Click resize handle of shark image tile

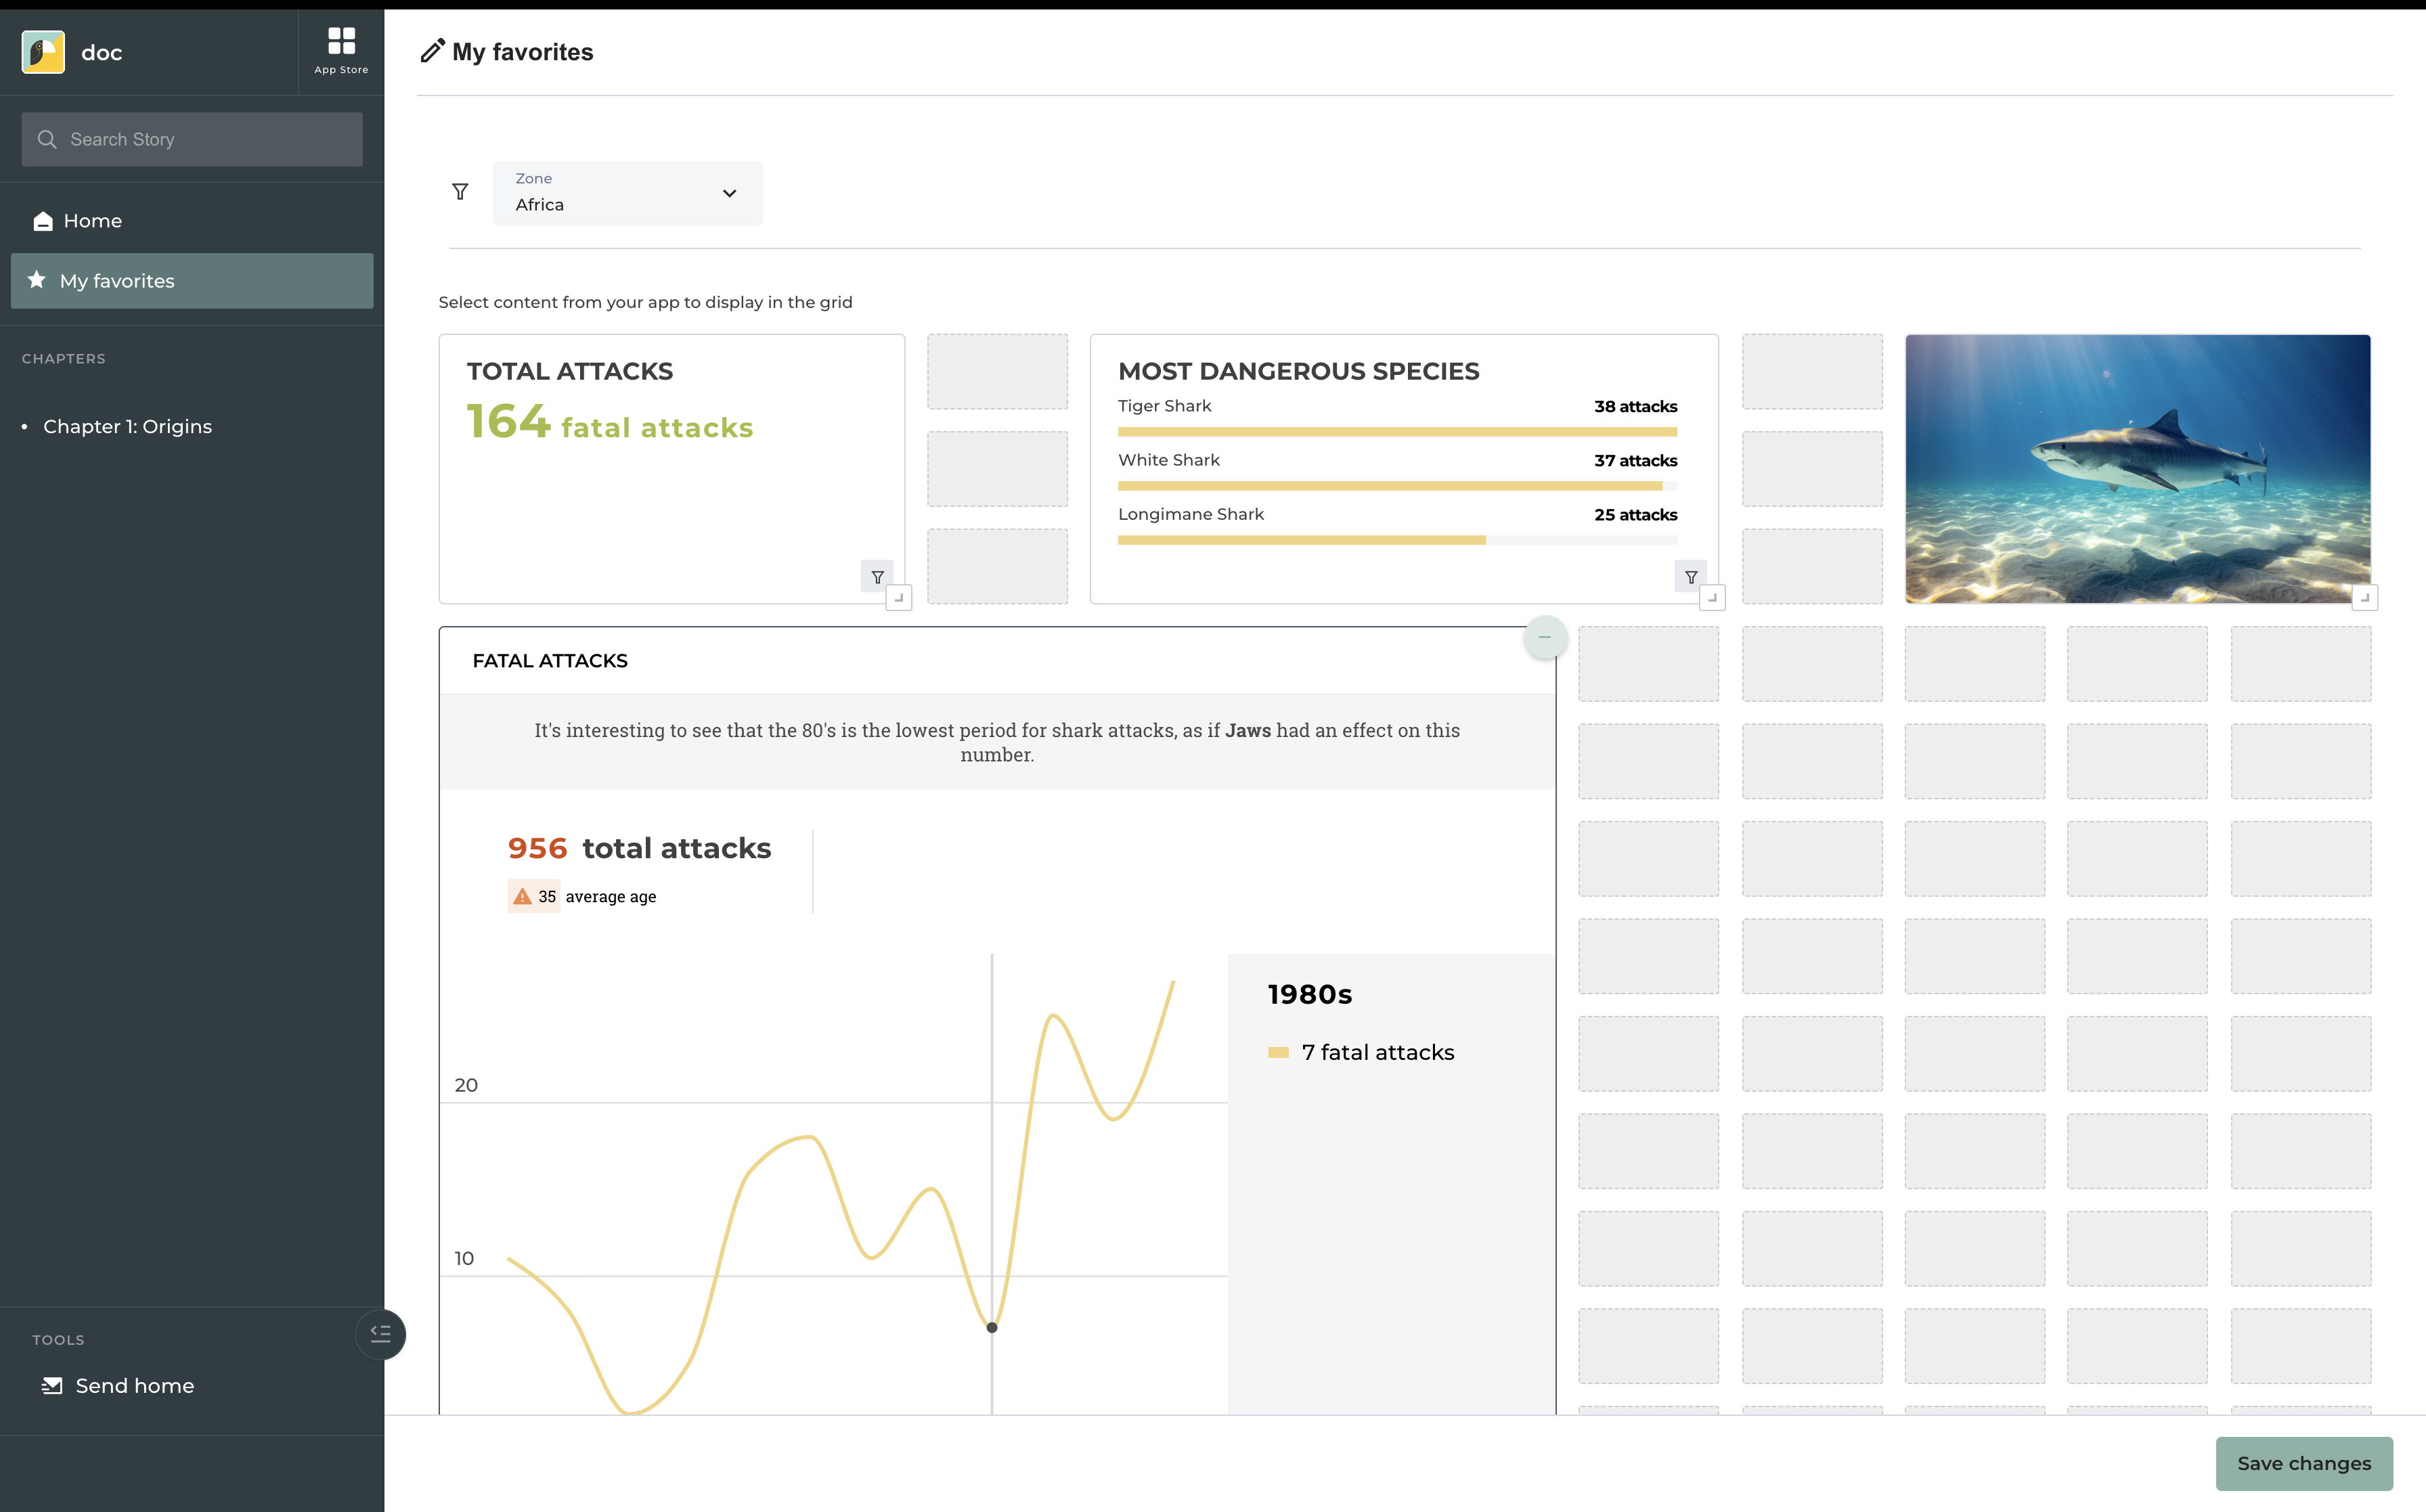pos(2364,598)
